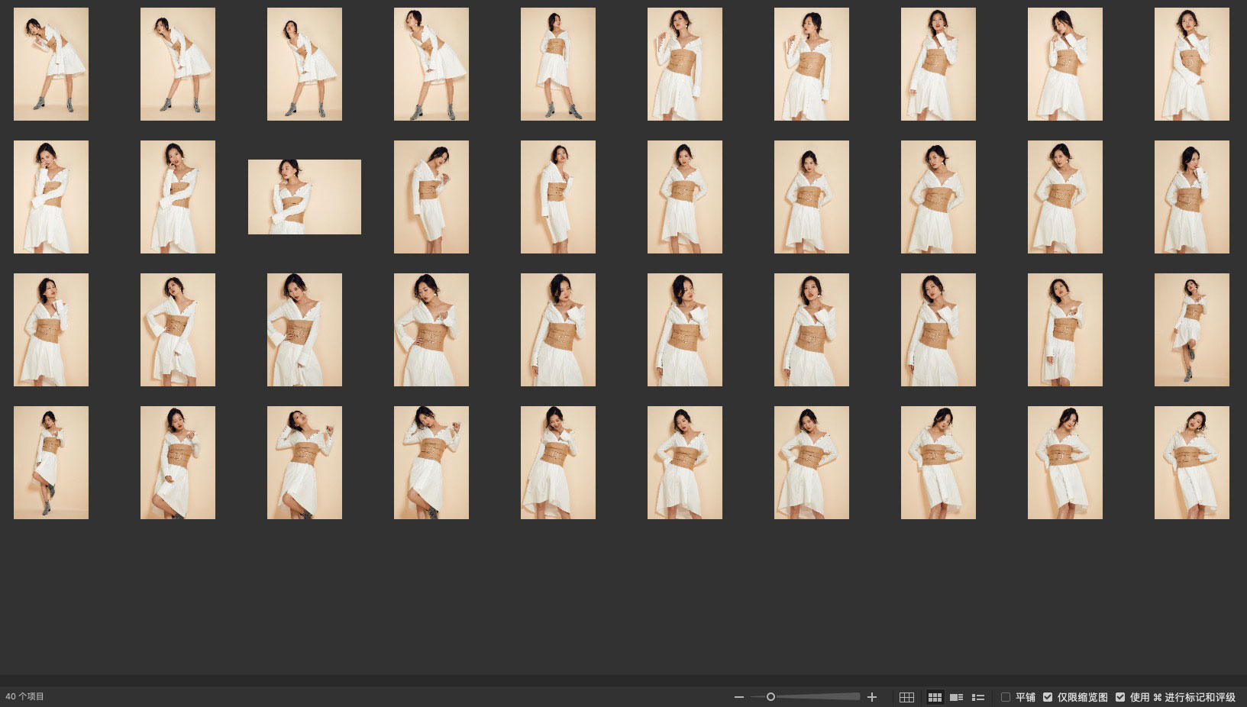Select the landscape-oriented photo thumbnail
Screen dimensions: 1247x707
[x=304, y=197]
